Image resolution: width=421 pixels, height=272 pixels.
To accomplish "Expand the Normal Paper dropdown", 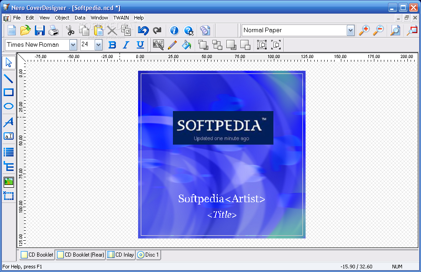I will click(350, 30).
